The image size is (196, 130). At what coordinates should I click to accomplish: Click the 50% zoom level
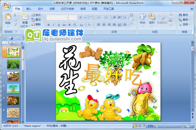pos(151,126)
